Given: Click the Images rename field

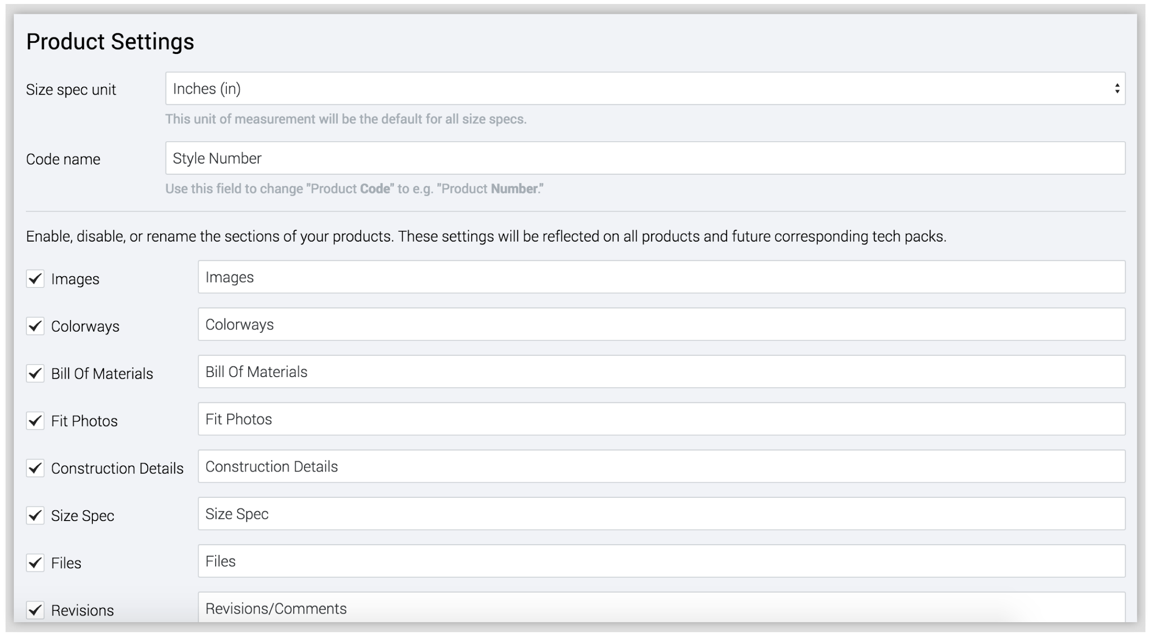Looking at the screenshot, I should pos(661,277).
